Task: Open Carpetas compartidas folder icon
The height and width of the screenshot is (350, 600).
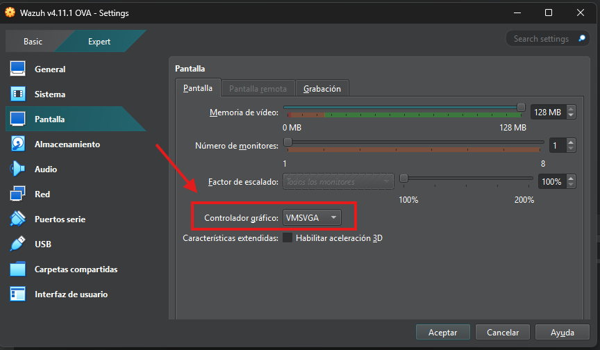Action: pyautogui.click(x=18, y=269)
